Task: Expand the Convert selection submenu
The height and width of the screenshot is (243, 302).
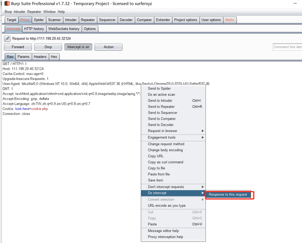Action: click(173, 200)
